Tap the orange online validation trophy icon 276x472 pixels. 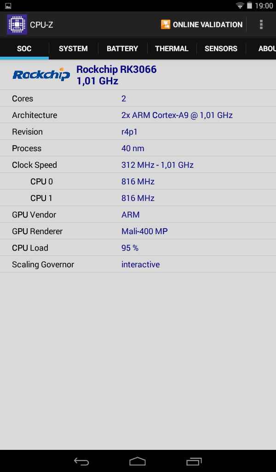point(166,24)
